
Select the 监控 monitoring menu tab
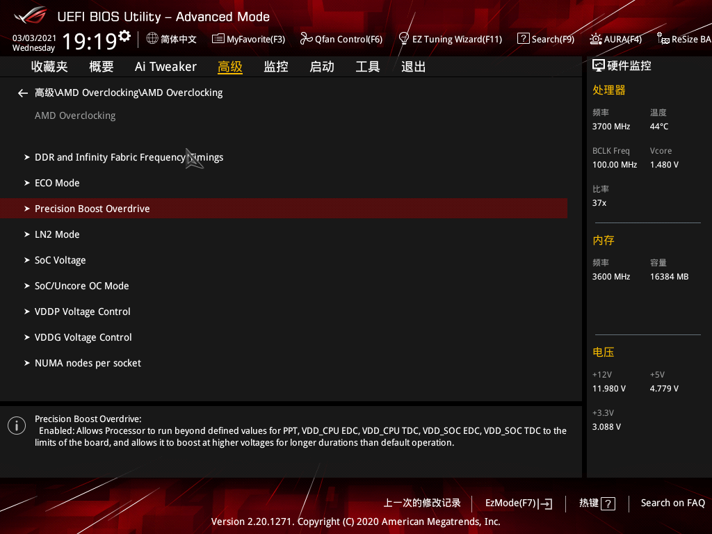coord(275,66)
